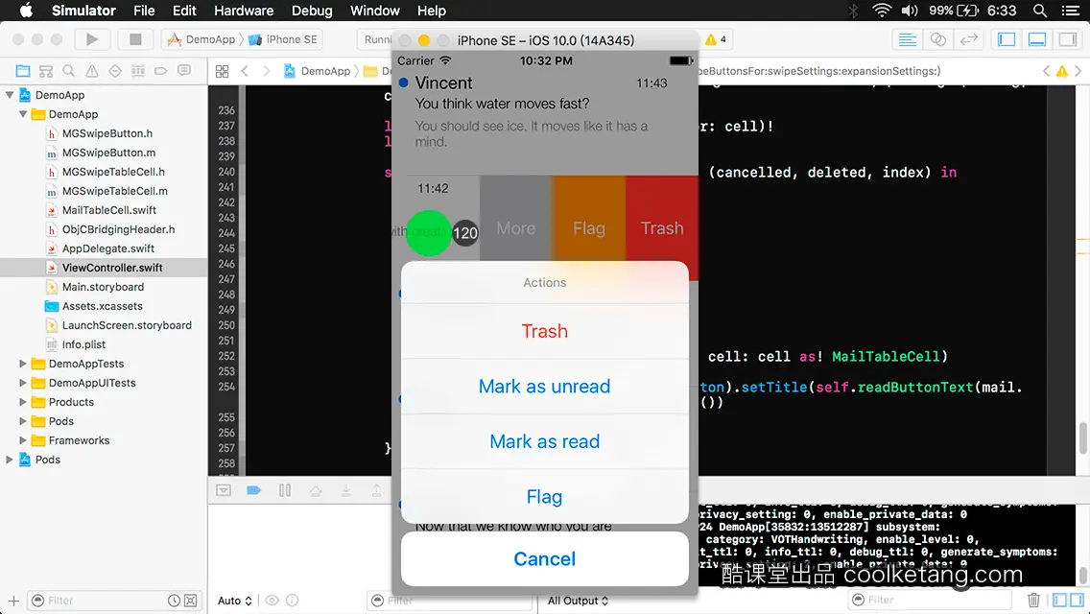Toggle the utilities panel visibility
Image resolution: width=1090 pixels, height=614 pixels.
(1068, 39)
